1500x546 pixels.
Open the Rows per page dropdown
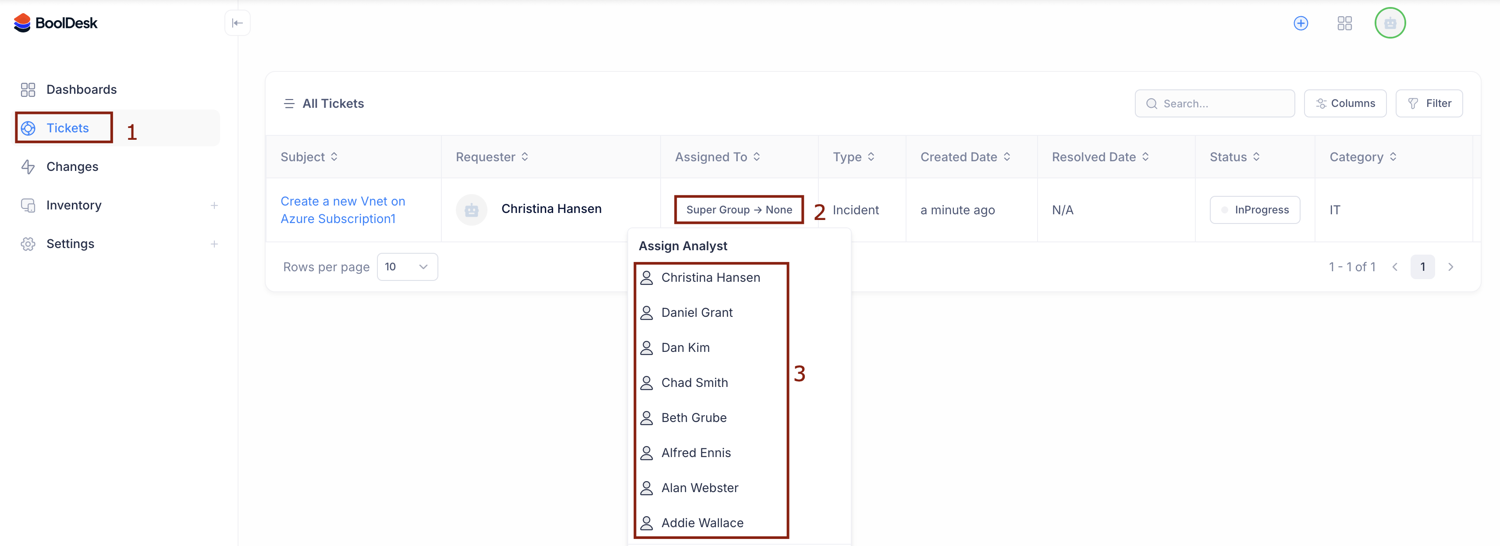click(407, 266)
